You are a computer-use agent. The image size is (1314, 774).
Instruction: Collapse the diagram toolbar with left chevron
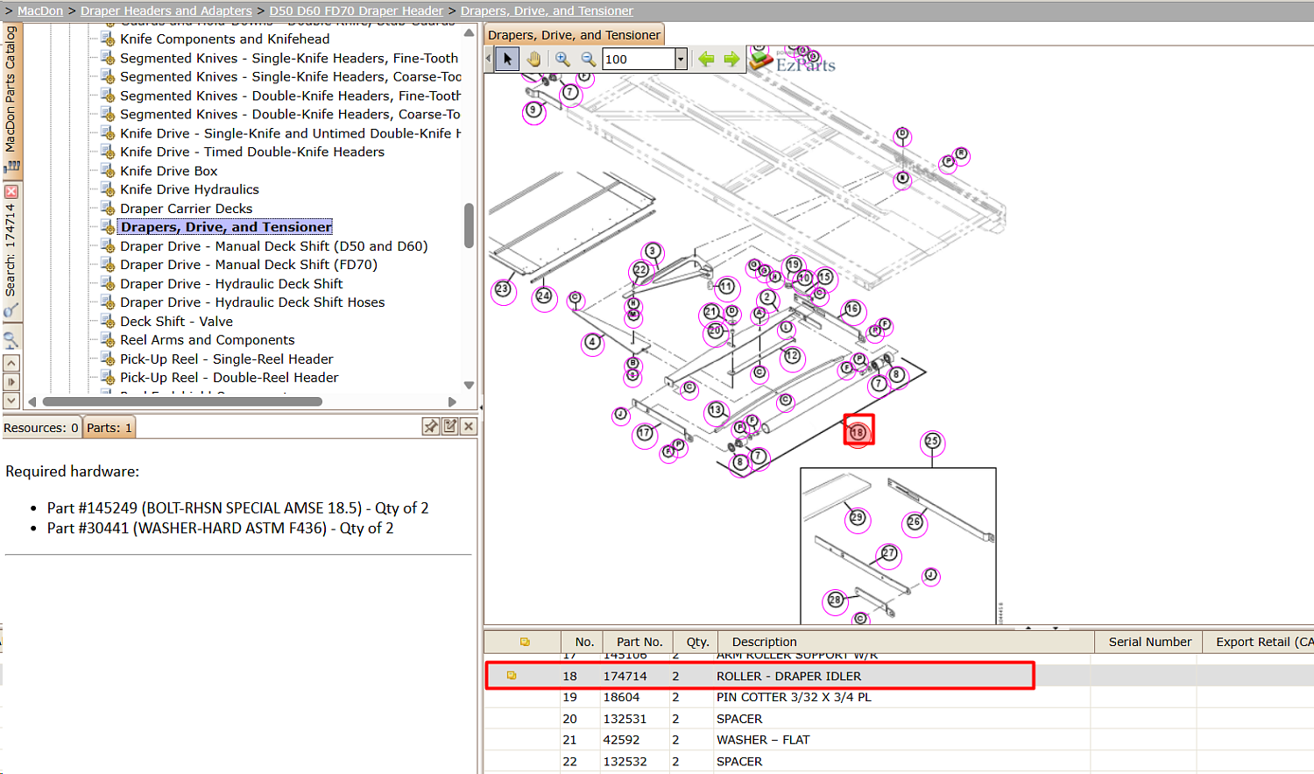pyautogui.click(x=489, y=59)
